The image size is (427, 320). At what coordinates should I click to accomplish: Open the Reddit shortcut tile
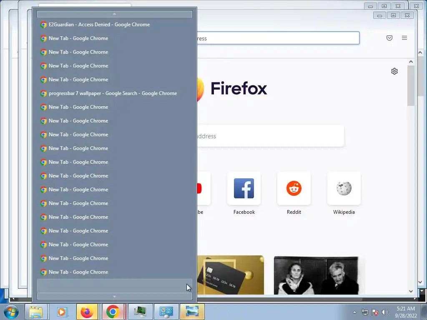click(x=294, y=188)
